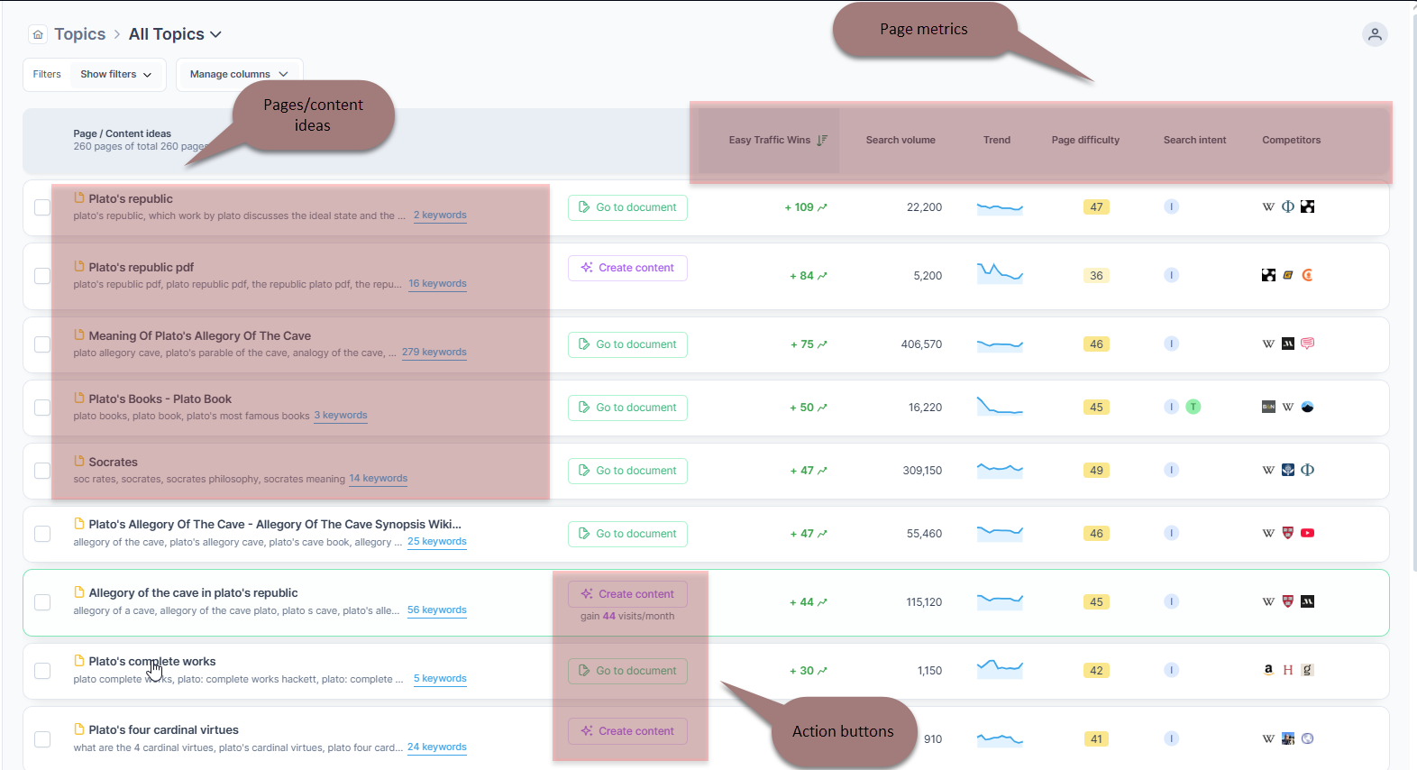Sort by Search volume column header
The width and height of the screenshot is (1417, 770).
900,140
